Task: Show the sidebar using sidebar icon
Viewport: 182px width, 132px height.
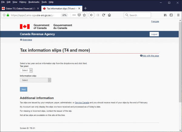Action: point(171,15)
